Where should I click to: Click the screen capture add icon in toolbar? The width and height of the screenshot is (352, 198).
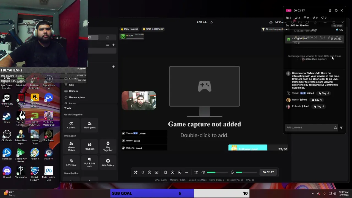pyautogui.click(x=156, y=172)
